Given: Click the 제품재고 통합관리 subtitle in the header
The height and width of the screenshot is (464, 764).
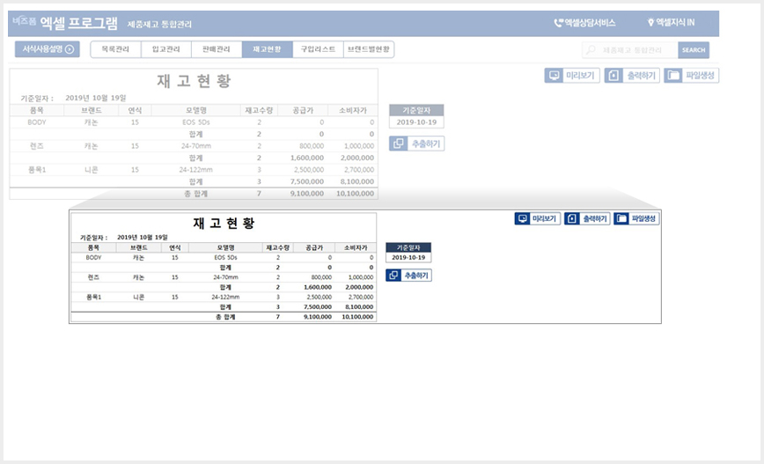Looking at the screenshot, I should (159, 24).
